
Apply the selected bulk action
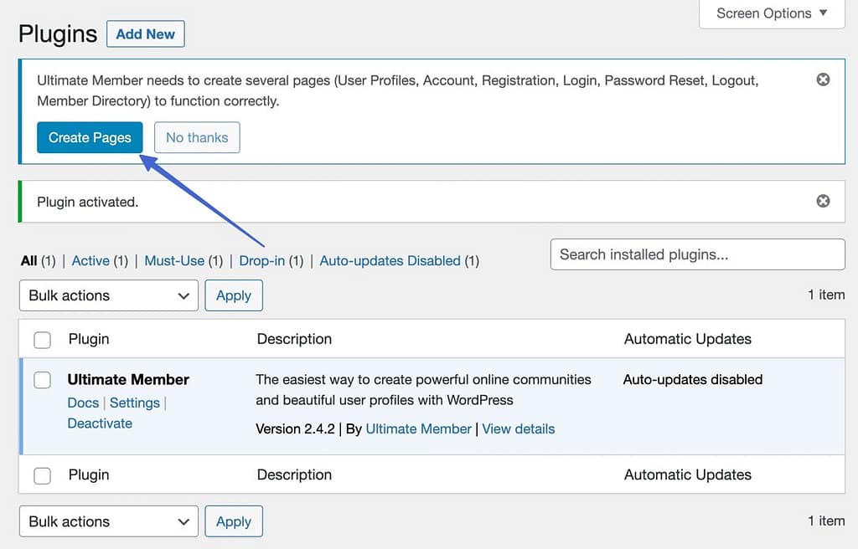click(234, 295)
